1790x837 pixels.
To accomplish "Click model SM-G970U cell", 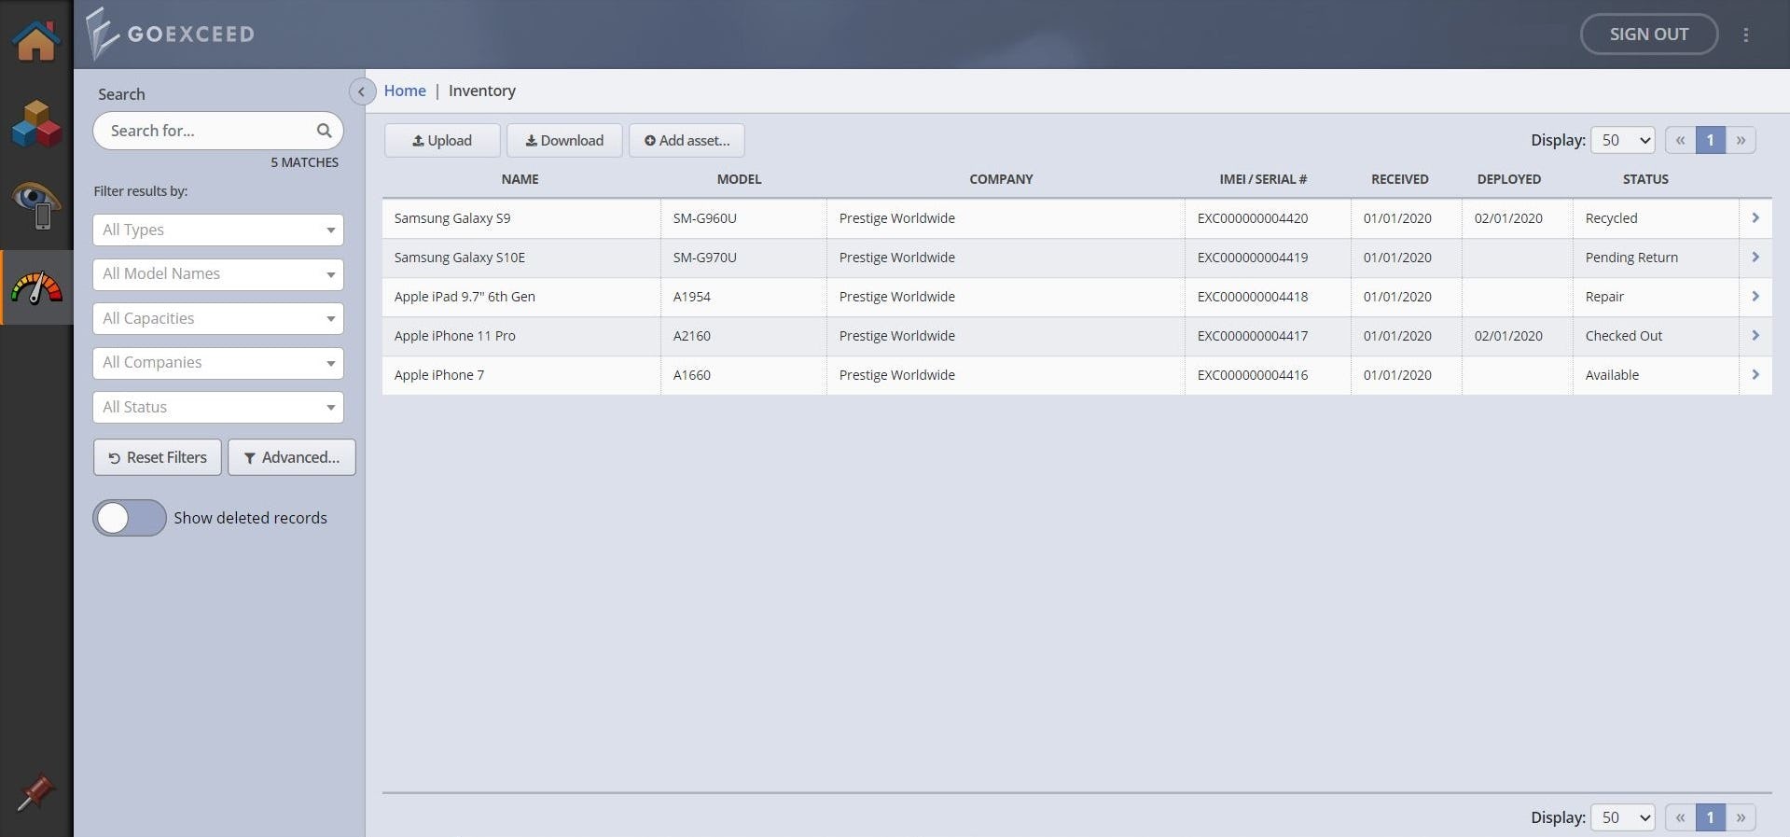I will click(x=743, y=257).
